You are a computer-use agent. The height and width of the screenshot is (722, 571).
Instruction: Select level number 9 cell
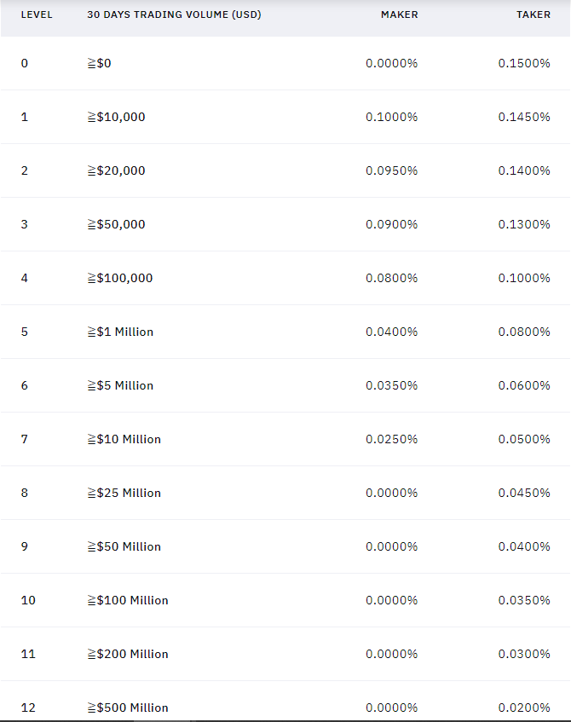click(x=25, y=546)
